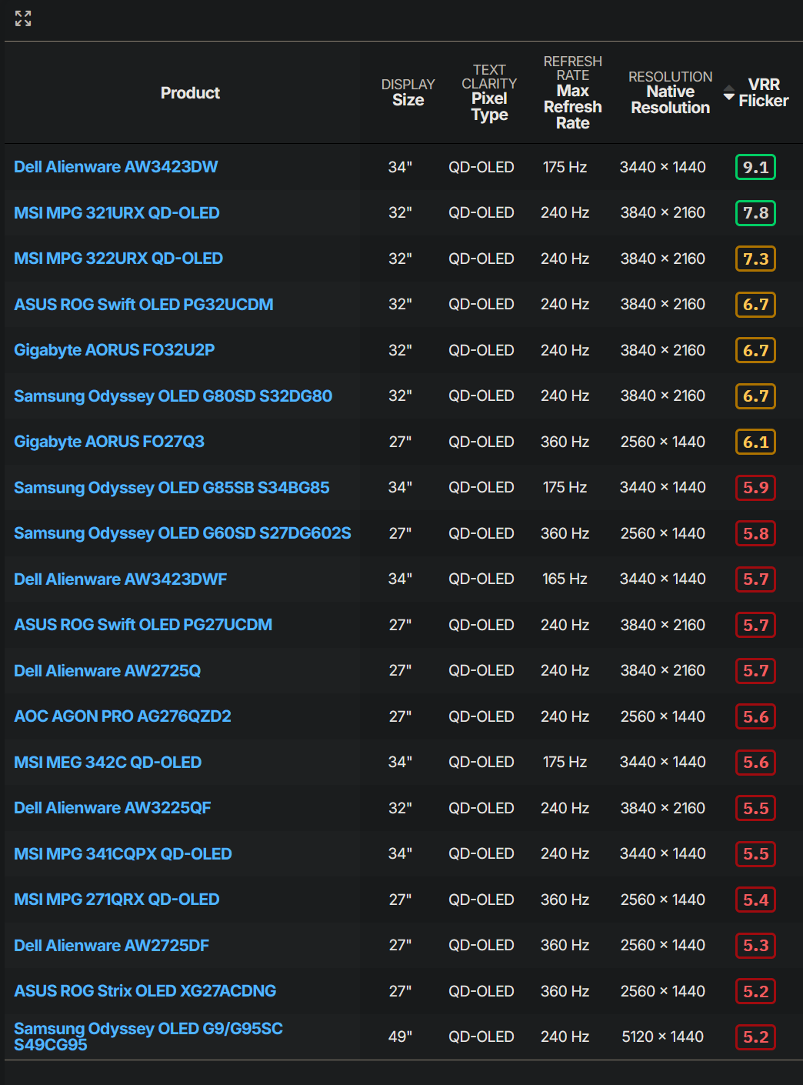803x1085 pixels.
Task: Open MSI MPG 341CQPX QD-OLED link
Action: (x=123, y=854)
